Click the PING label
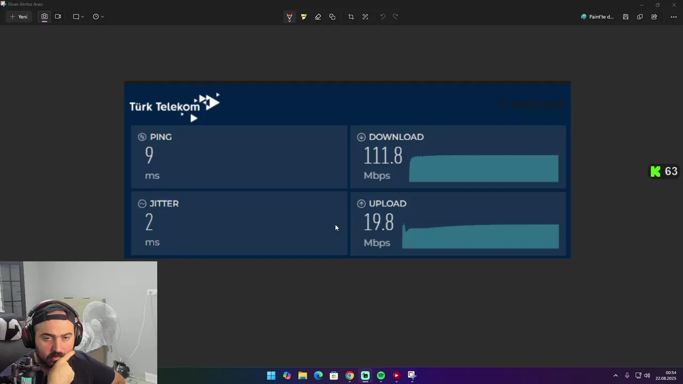This screenshot has width=683, height=384. 161,137
